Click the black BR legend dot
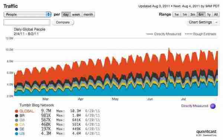The image size is (223, 140). pos(16,116)
